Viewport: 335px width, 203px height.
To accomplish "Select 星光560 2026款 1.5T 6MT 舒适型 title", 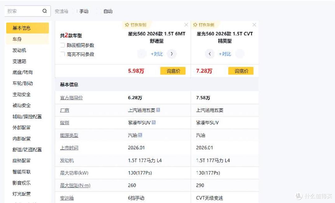I will pos(157,37).
